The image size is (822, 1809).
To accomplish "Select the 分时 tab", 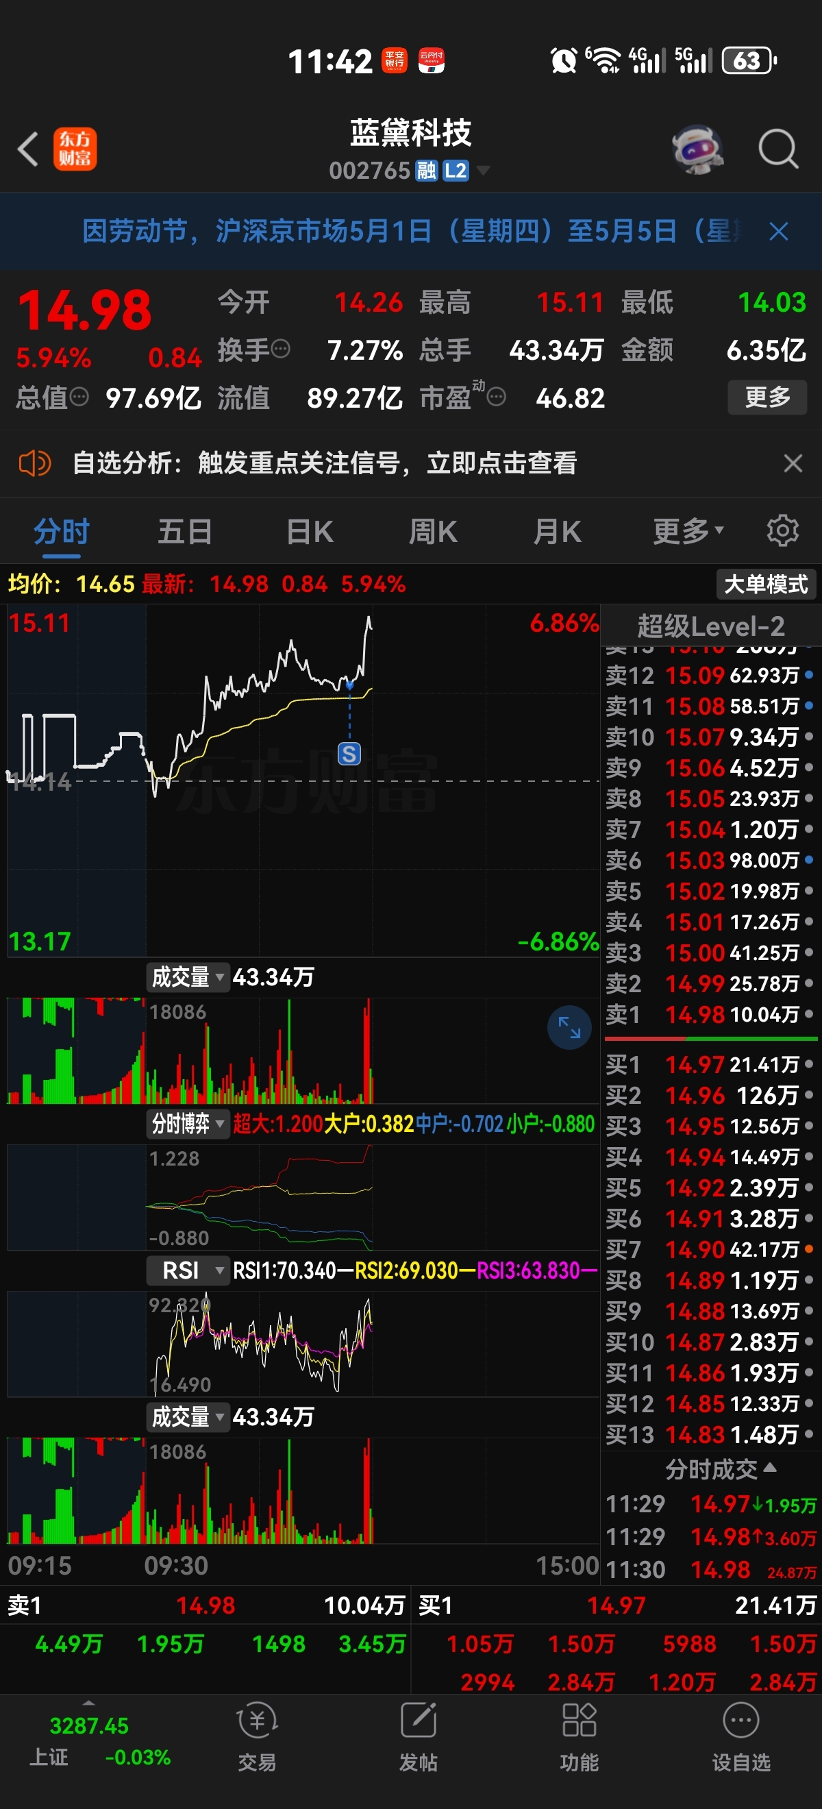I will (62, 531).
